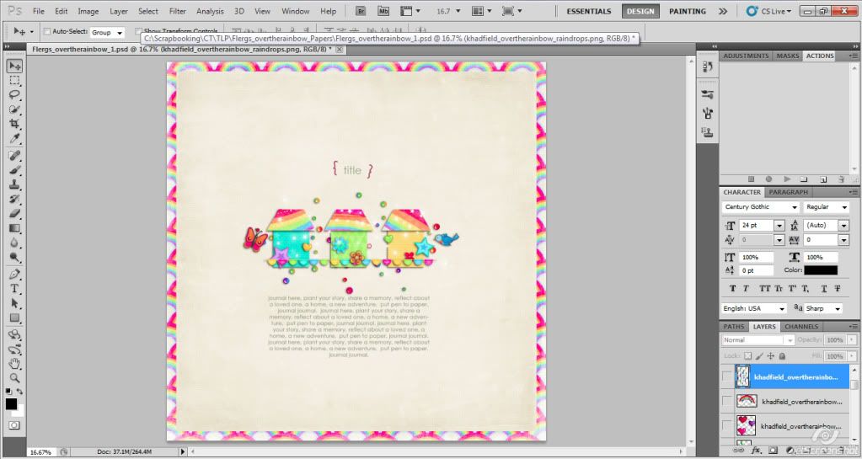Open the Century Gothic font family dropdown

click(761, 207)
